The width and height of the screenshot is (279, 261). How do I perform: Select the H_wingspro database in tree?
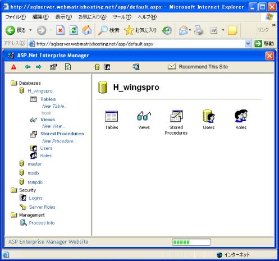coord(40,91)
